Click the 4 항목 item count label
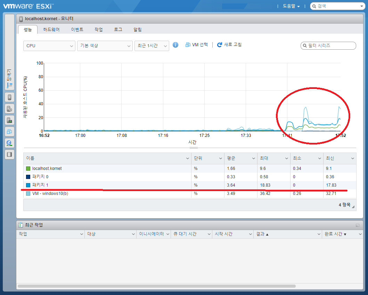The height and width of the screenshot is (295, 368). (x=344, y=205)
